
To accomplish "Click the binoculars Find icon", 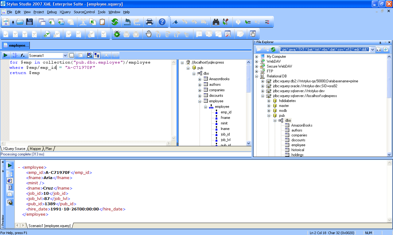I will coord(216,22).
